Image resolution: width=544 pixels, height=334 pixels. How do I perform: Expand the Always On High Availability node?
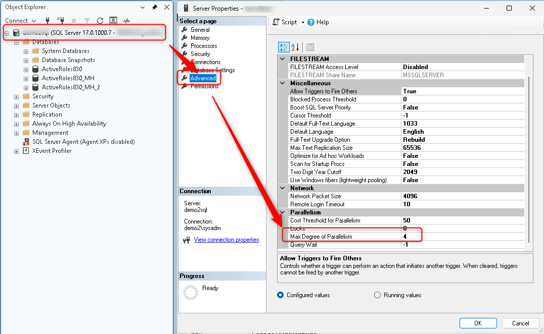16,124
